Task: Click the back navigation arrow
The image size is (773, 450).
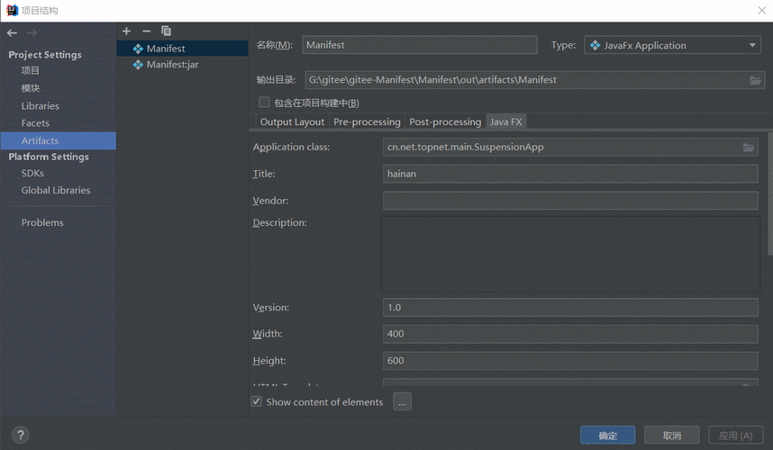Action: tap(12, 33)
